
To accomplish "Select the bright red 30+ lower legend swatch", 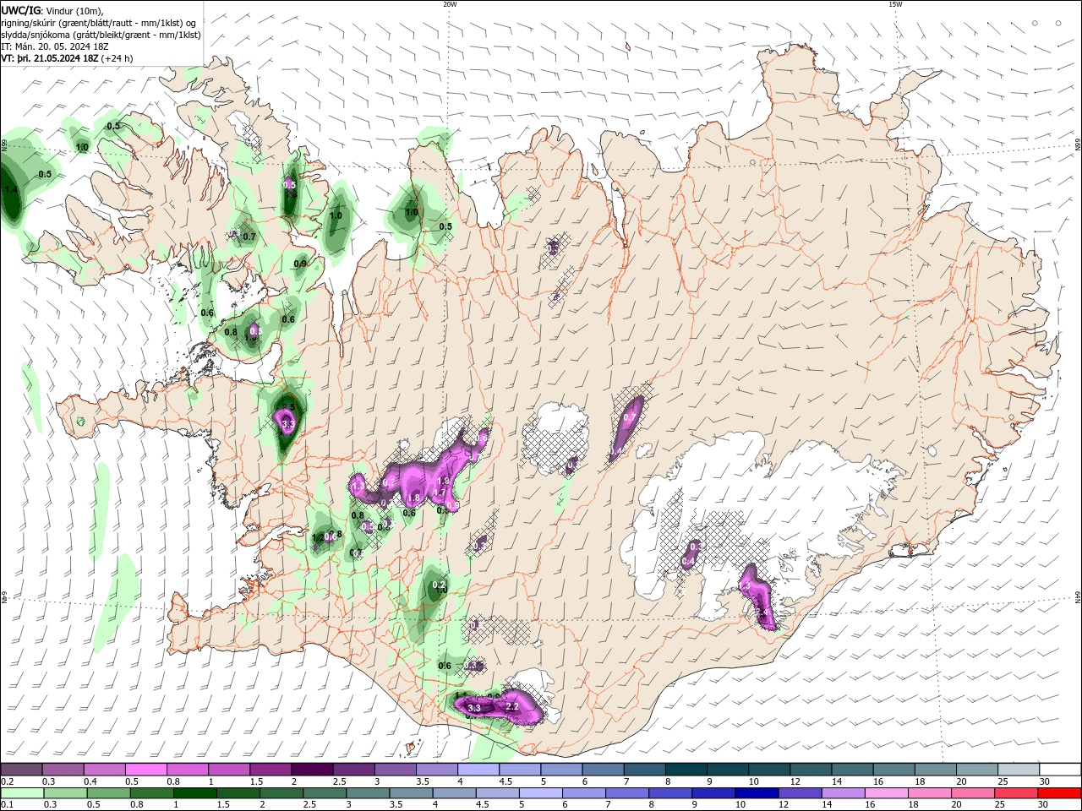I will (x=1059, y=793).
